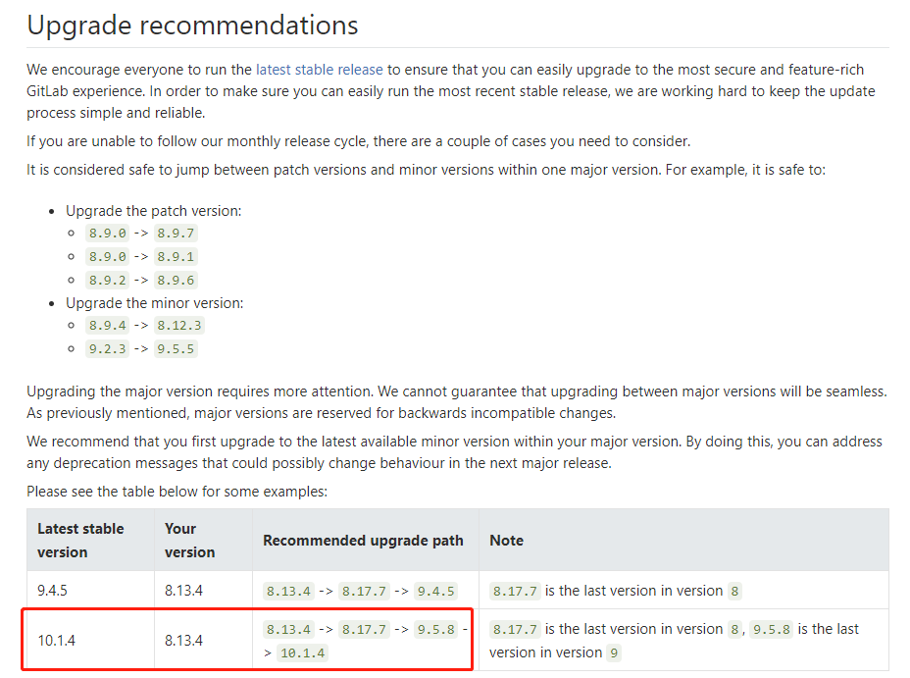Click the 9.2.3 version code
Image resolution: width=910 pixels, height=678 pixels.
pyautogui.click(x=106, y=349)
